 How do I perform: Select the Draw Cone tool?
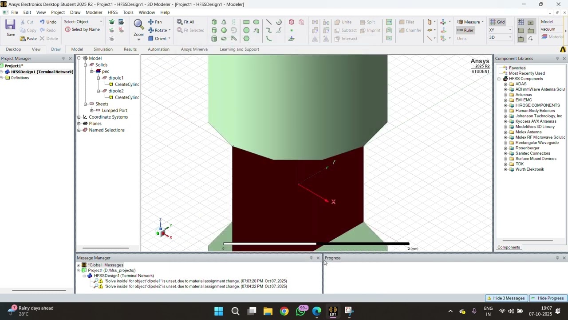[224, 22]
